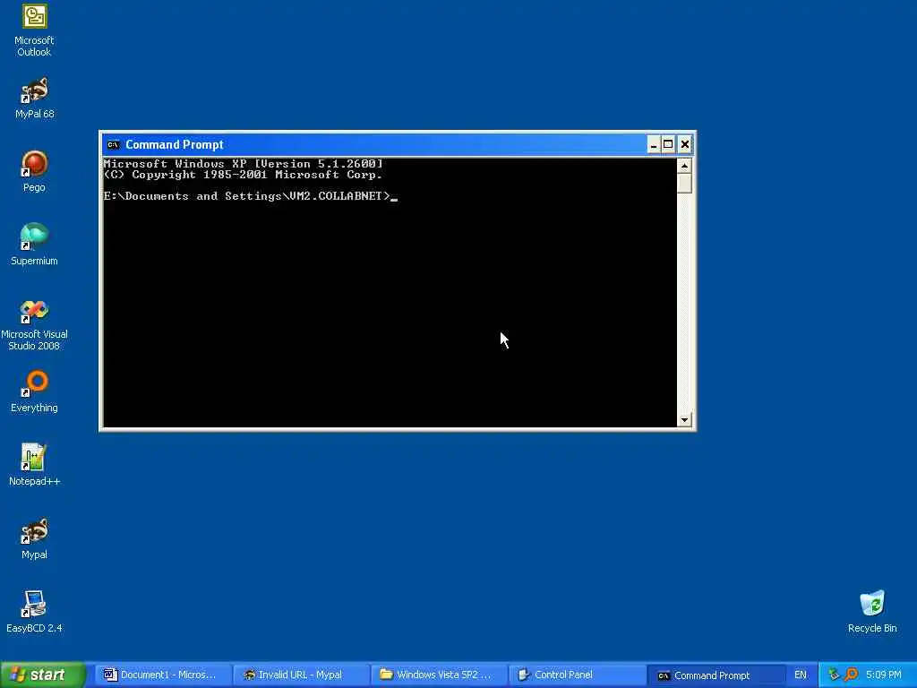Open the EN language bar indicator
Viewport: 917px width, 688px height.
800,675
